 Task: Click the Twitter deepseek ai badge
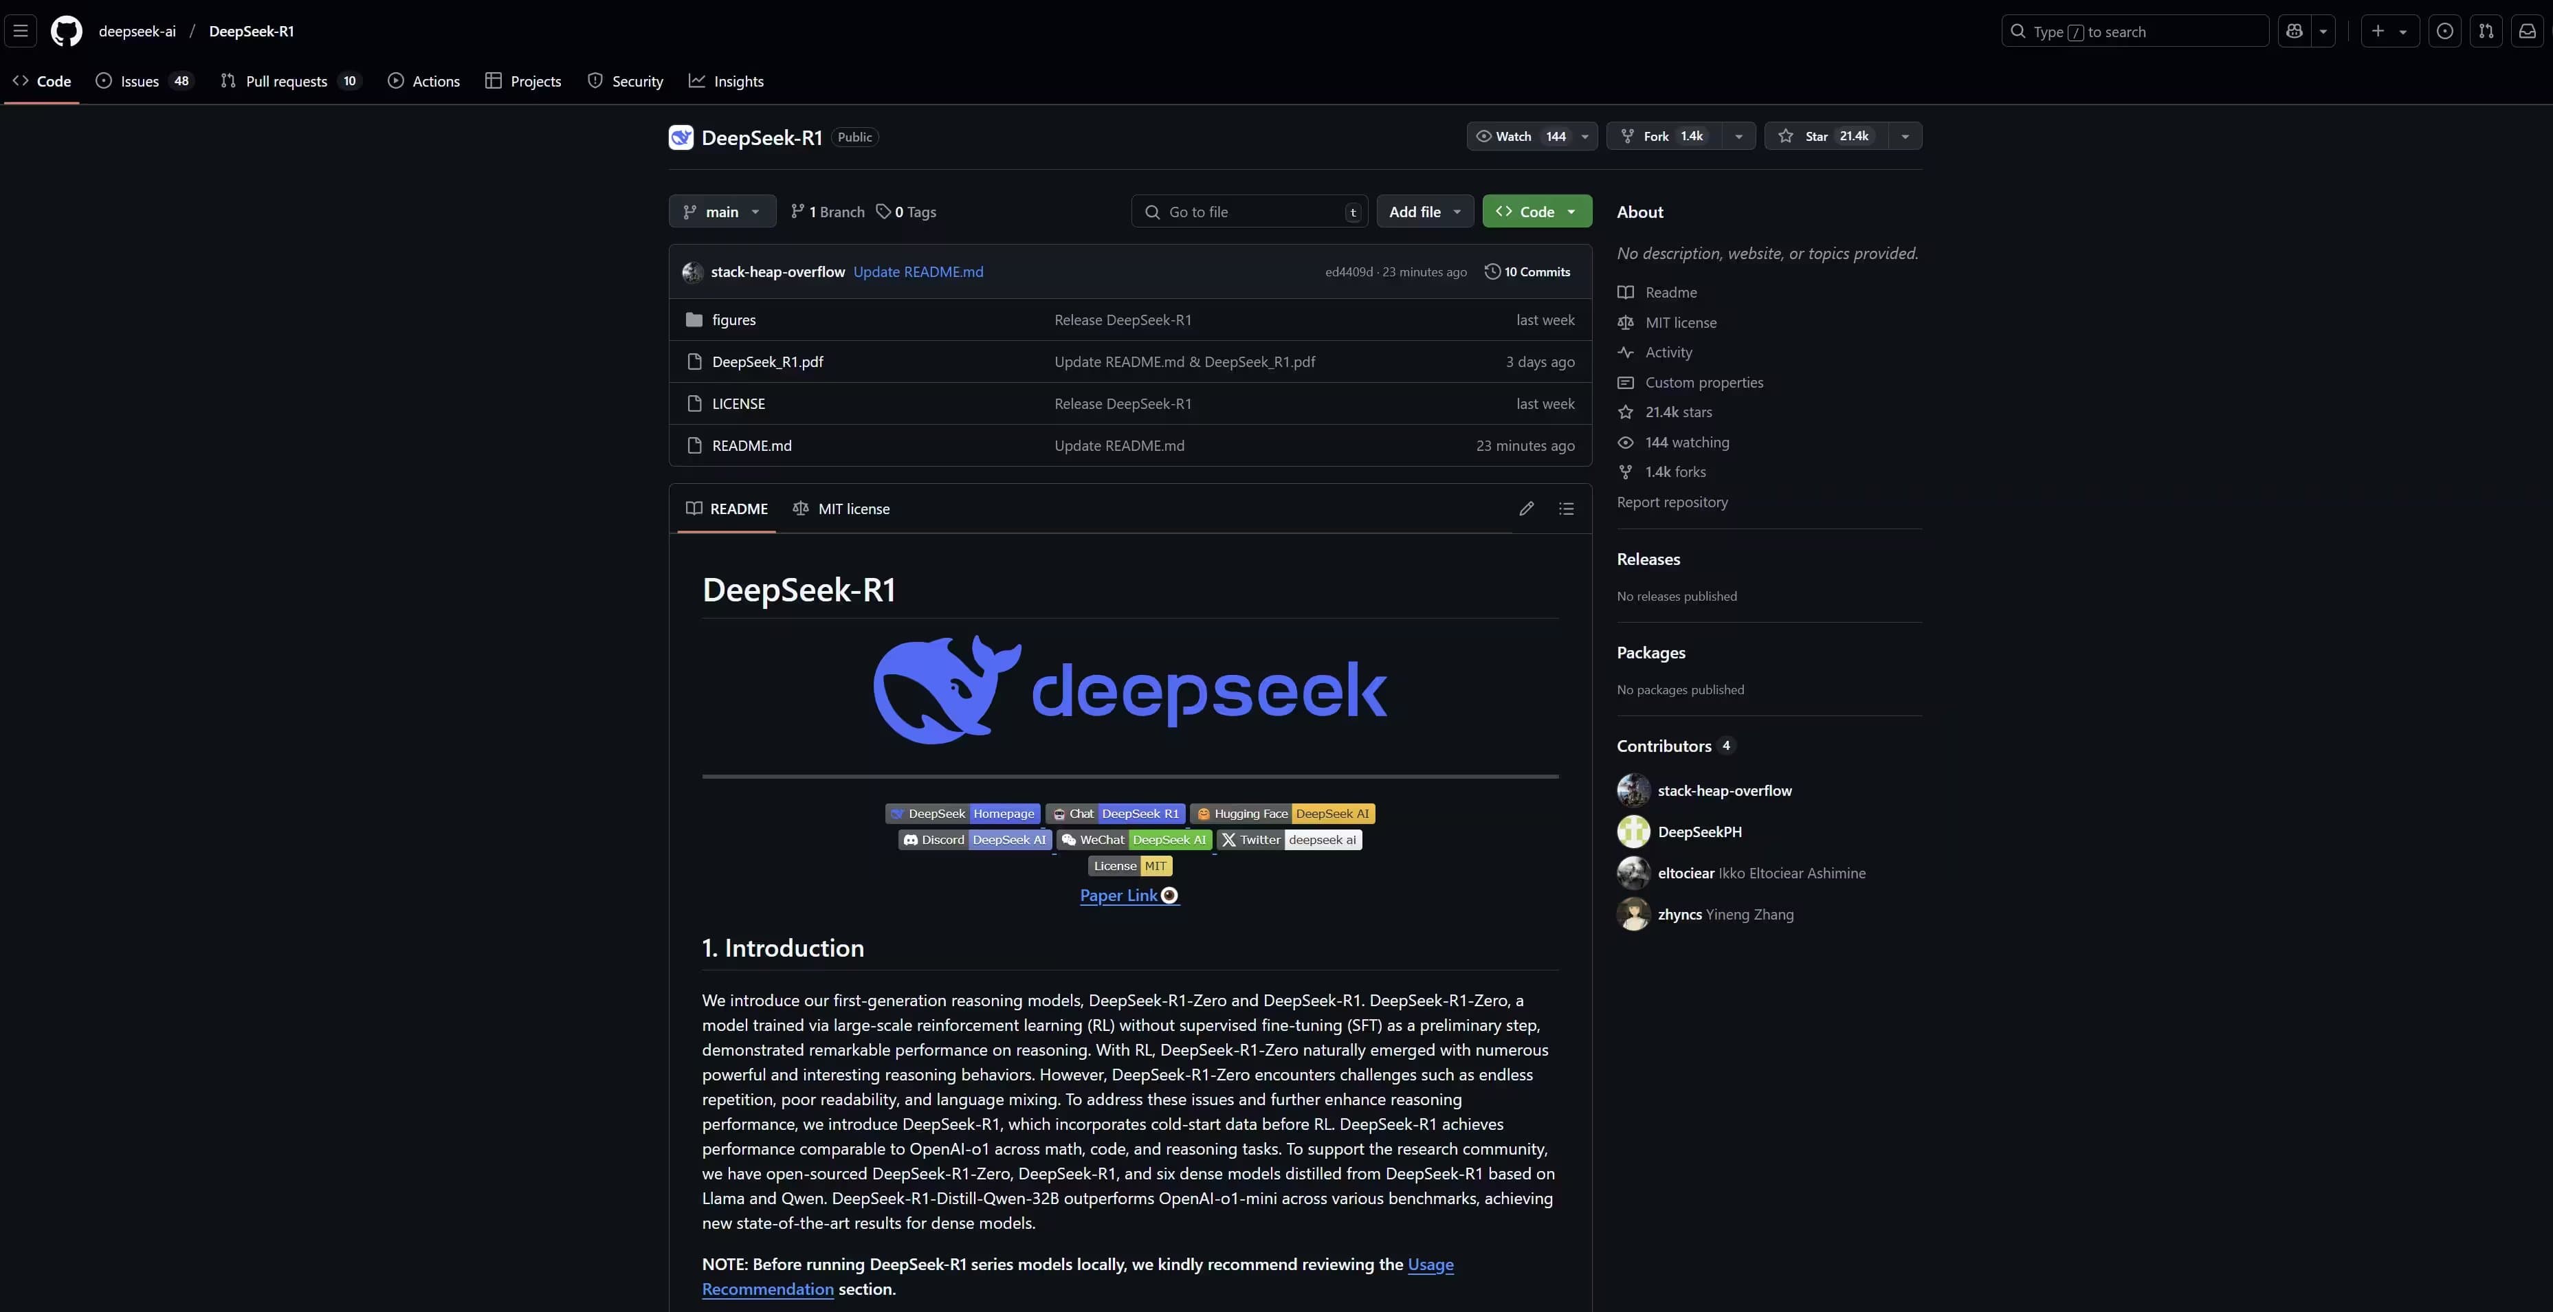(x=1290, y=839)
